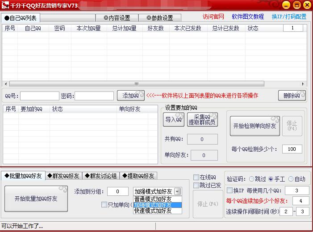Enable 在线QQ checkbox

click(196, 177)
